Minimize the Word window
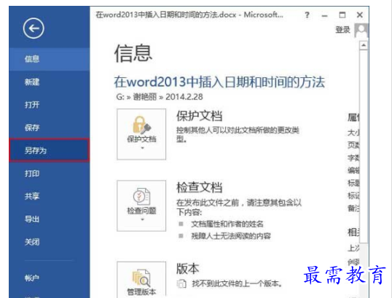Viewport: 392px width, 298px height. click(325, 15)
